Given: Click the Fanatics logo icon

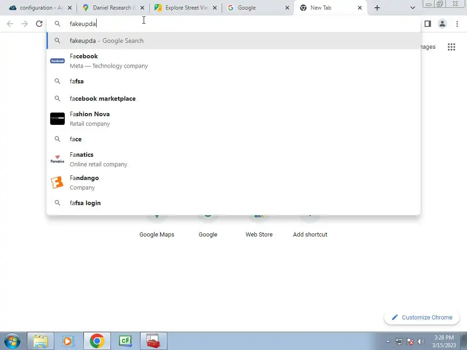Looking at the screenshot, I should (57, 159).
